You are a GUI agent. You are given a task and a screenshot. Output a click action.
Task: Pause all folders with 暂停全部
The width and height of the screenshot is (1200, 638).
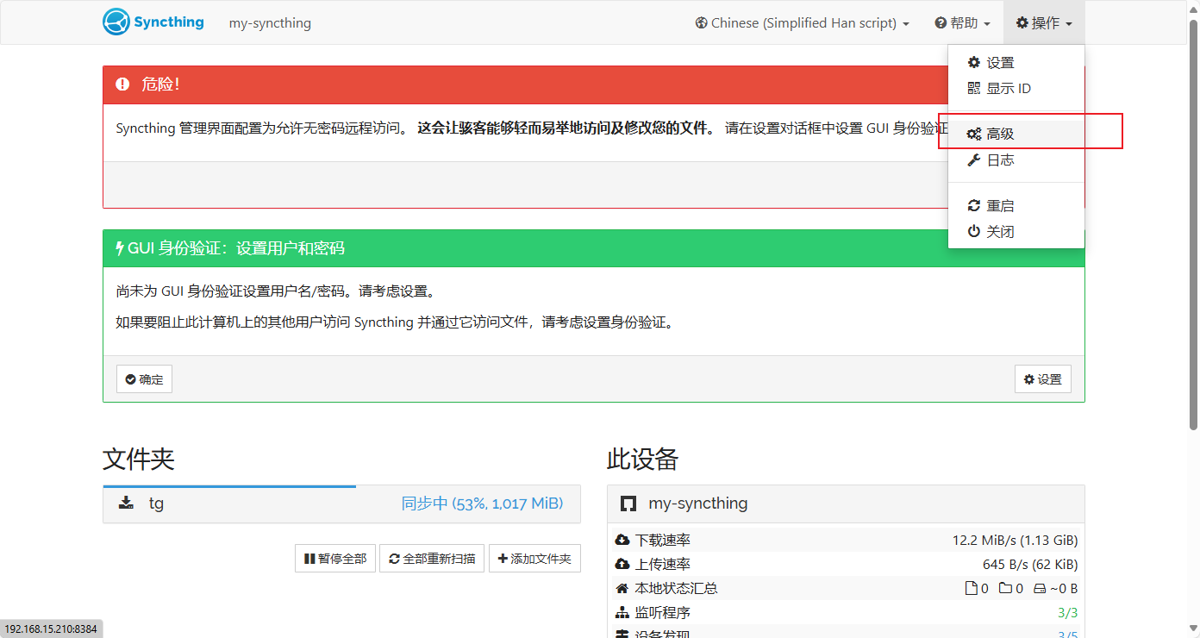[x=335, y=559]
